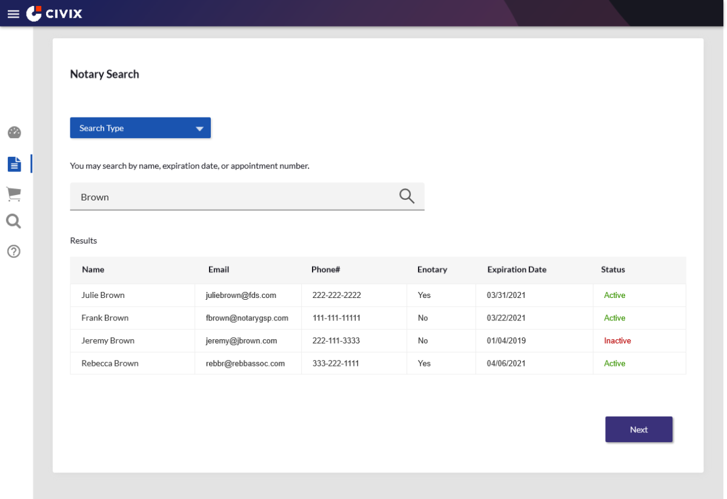Open the shopping cart icon
Screen dimensions: 727x499
(x=14, y=194)
